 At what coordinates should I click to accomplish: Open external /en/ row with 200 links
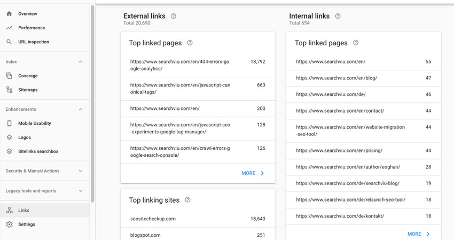pyautogui.click(x=198, y=108)
